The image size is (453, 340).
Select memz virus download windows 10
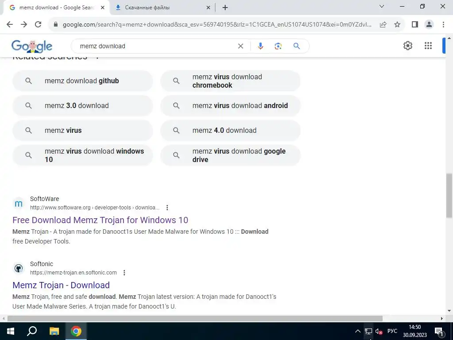tap(83, 155)
